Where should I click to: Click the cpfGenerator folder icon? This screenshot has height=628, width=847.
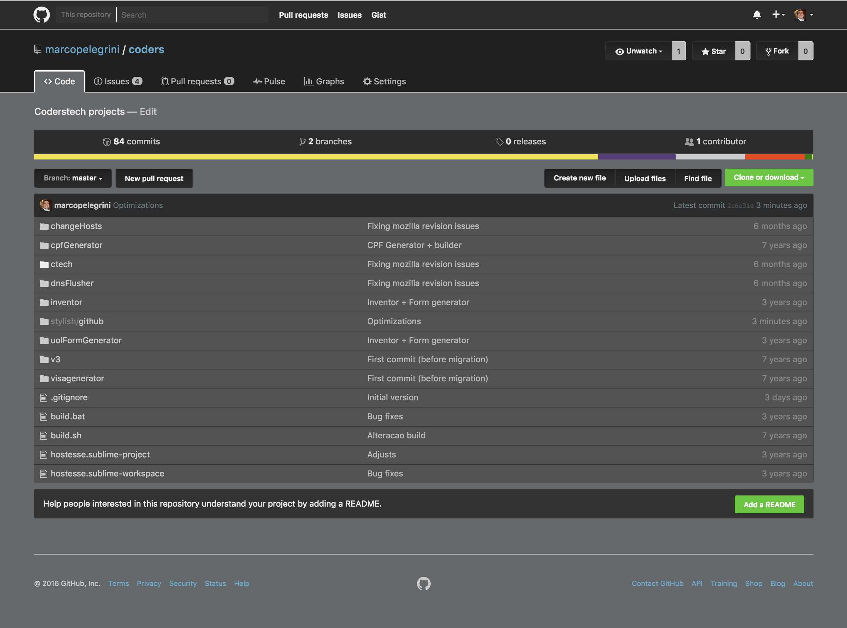44,245
